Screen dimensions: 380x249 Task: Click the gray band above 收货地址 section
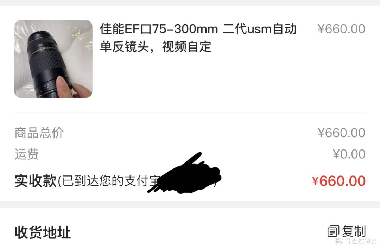[x=190, y=204]
